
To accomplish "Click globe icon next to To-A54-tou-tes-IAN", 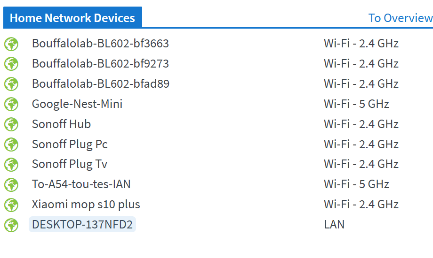I will [x=11, y=185].
